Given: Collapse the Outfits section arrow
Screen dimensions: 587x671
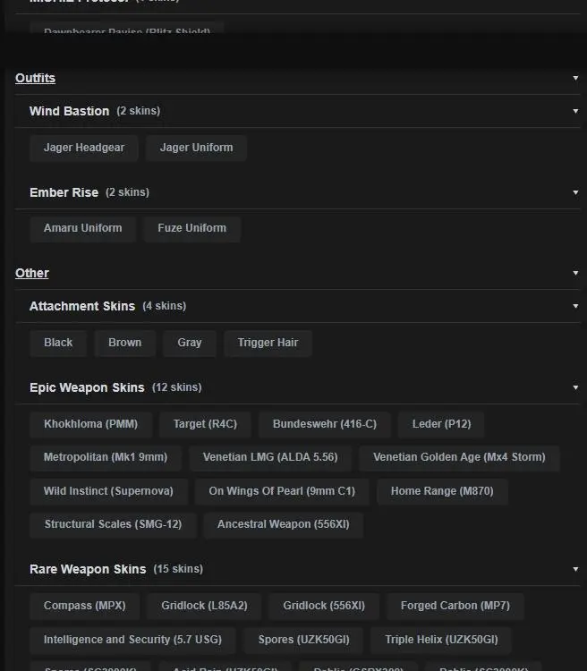Looking at the screenshot, I should point(575,79).
